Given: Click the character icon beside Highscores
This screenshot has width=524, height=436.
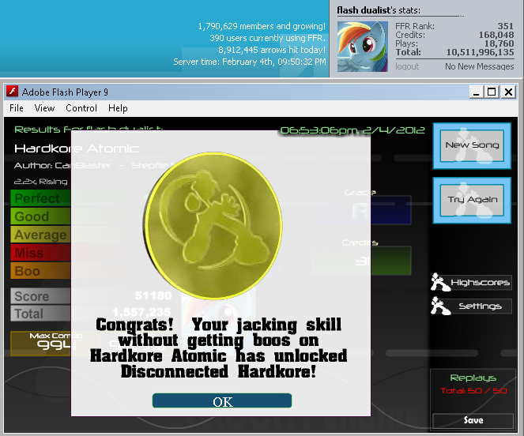Looking at the screenshot, I should click(440, 282).
